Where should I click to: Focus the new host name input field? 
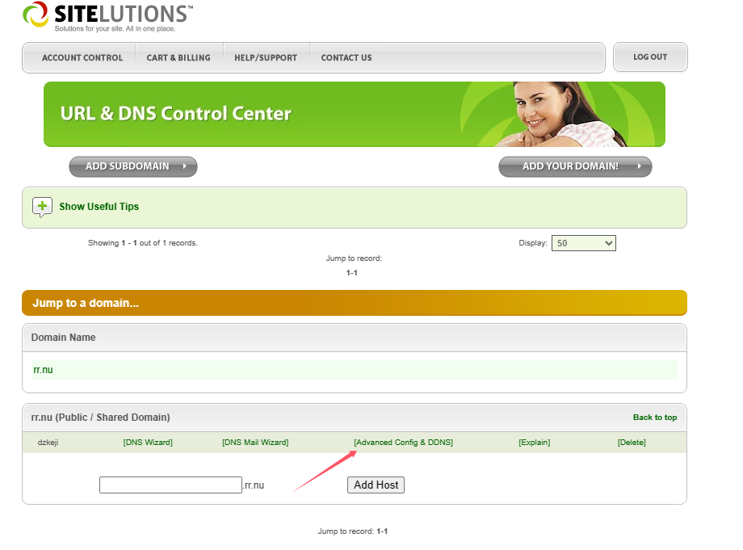(x=170, y=485)
